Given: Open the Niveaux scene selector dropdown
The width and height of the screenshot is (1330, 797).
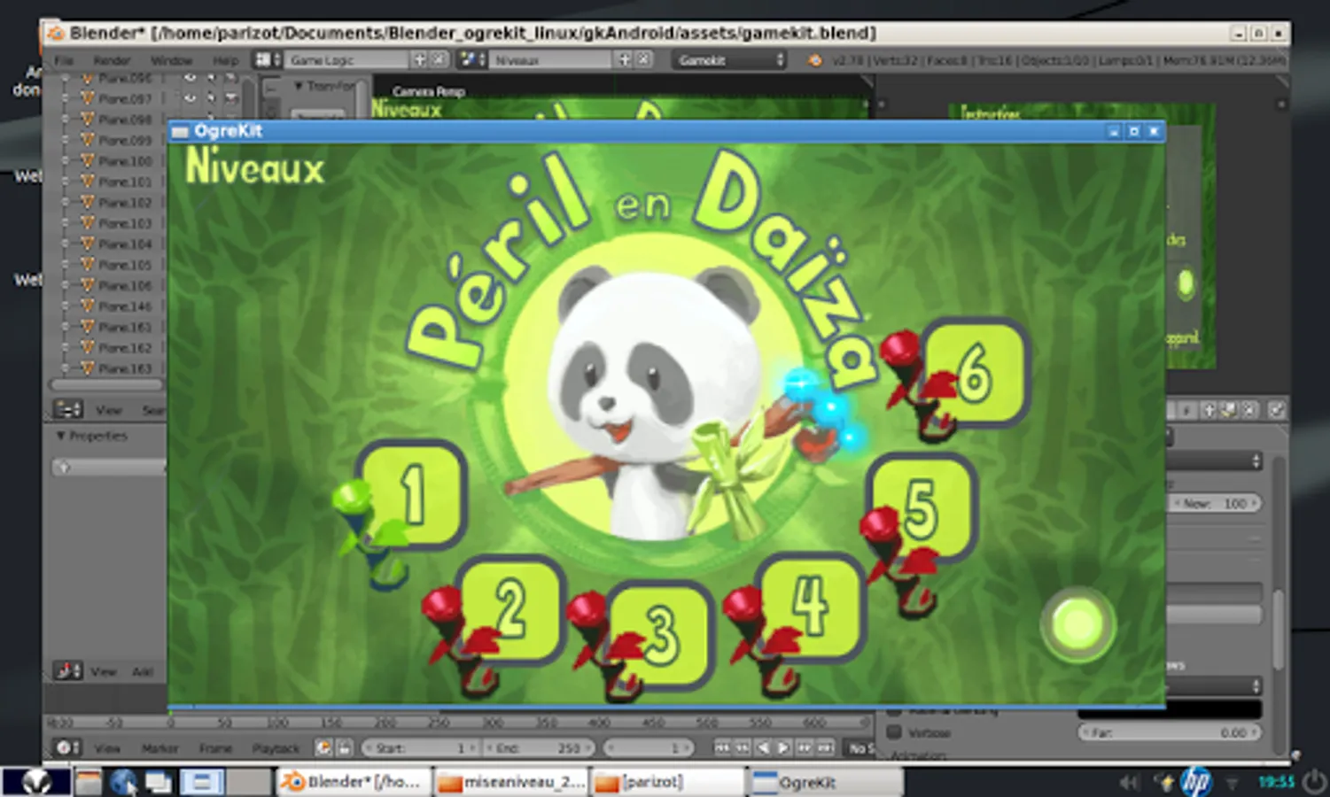Looking at the screenshot, I should (x=550, y=60).
